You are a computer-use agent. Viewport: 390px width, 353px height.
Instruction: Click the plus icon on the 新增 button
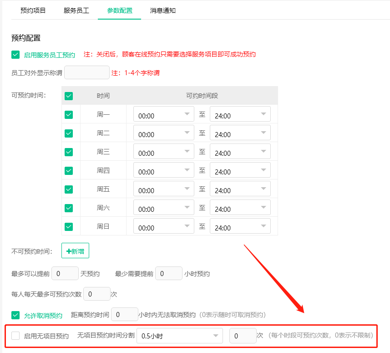point(70,250)
